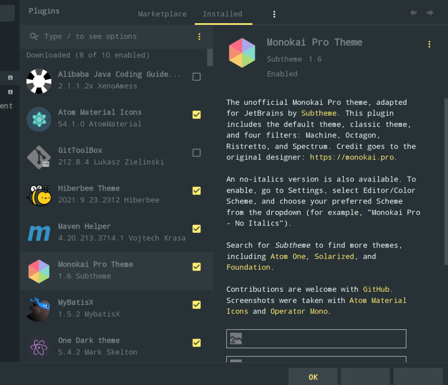Open search options three-dot menu
The image size is (448, 385).
click(x=199, y=36)
